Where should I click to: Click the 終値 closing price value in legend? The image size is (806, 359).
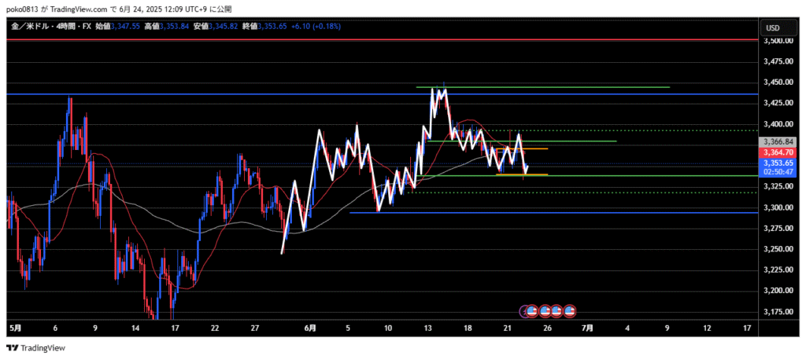pyautogui.click(x=272, y=27)
